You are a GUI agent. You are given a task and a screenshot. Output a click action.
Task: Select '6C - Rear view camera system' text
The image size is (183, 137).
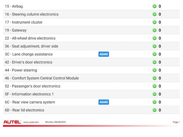[x=30, y=102]
